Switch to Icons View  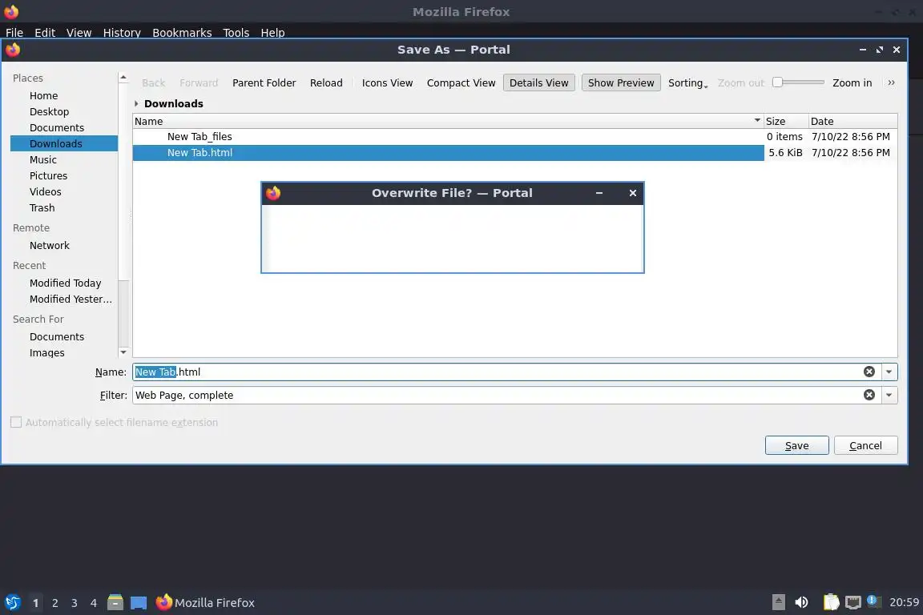tap(387, 83)
